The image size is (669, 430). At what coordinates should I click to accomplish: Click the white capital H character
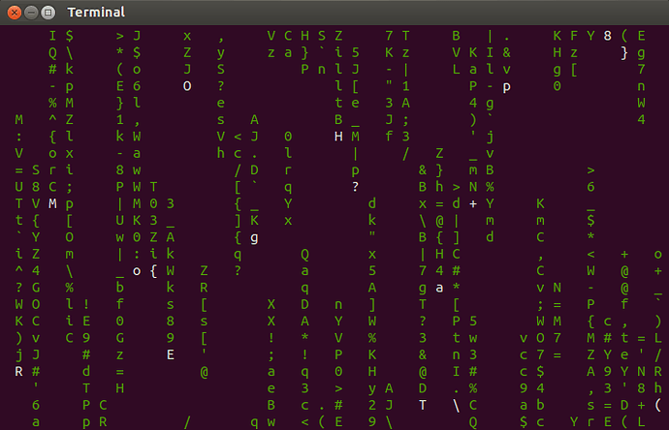point(338,137)
